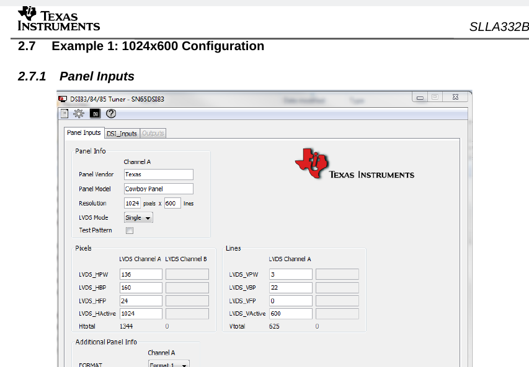Screen dimensions: 529x367
Task: Click the Pixels group LVDS Channel B header
Action: click(186, 259)
